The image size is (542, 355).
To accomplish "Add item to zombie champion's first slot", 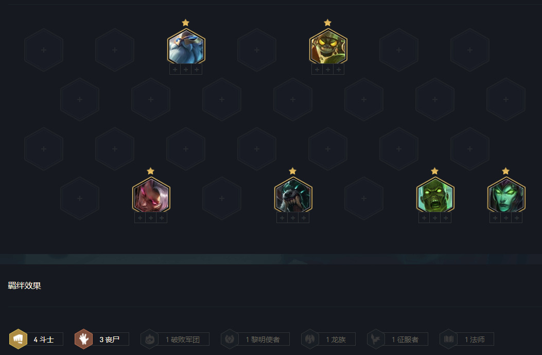I will click(424, 218).
